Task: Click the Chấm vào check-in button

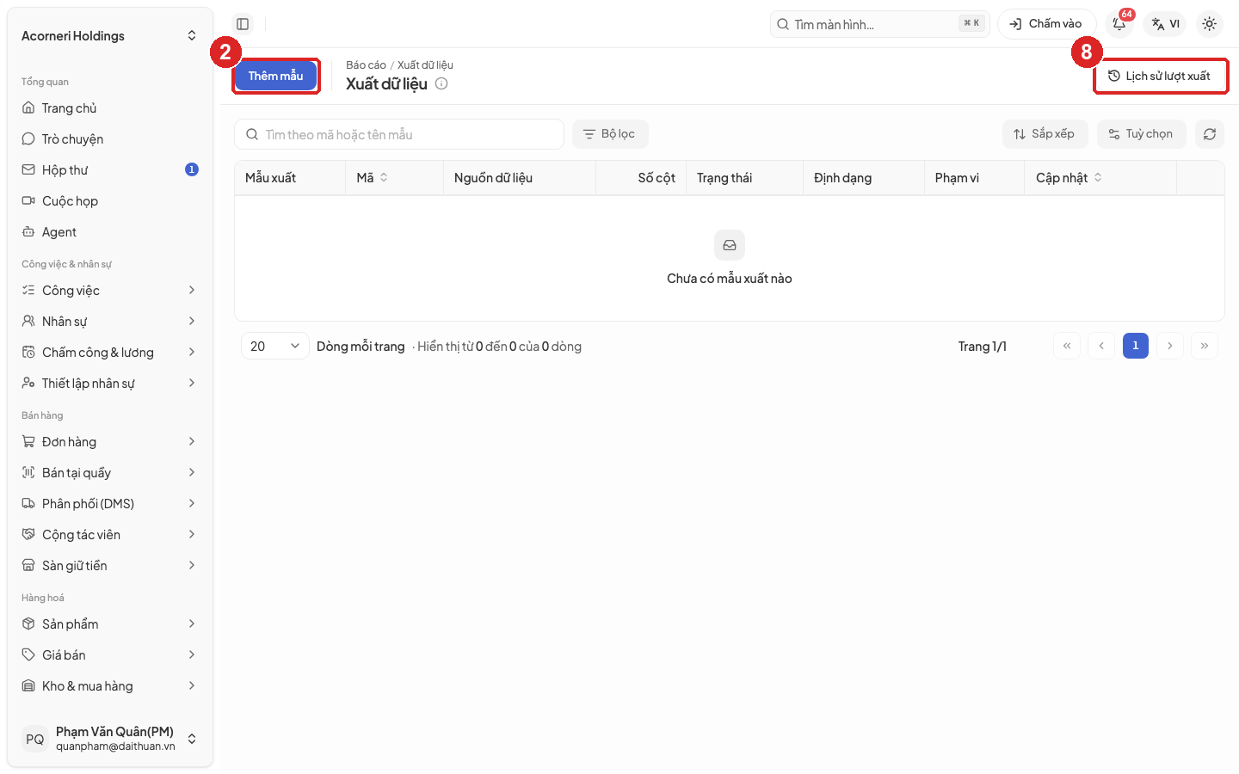Action: [x=1046, y=24]
